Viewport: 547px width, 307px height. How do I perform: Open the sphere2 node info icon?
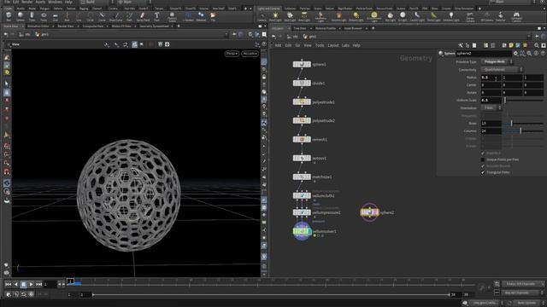(536, 53)
